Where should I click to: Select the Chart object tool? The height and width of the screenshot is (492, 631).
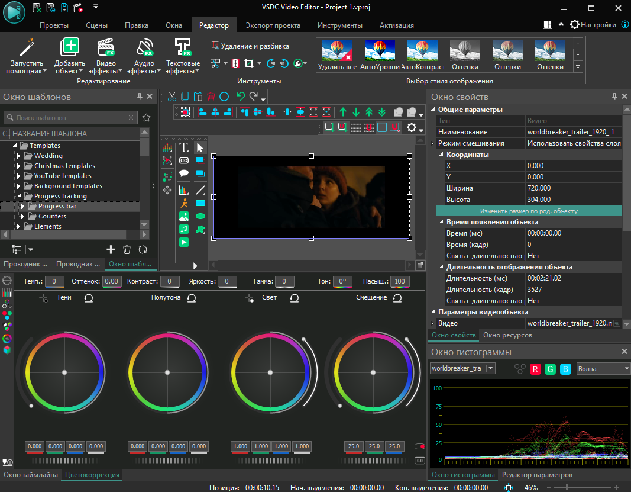click(x=184, y=189)
